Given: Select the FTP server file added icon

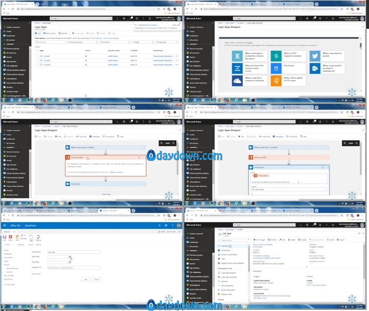Looking at the screenshot, I should click(x=276, y=81).
